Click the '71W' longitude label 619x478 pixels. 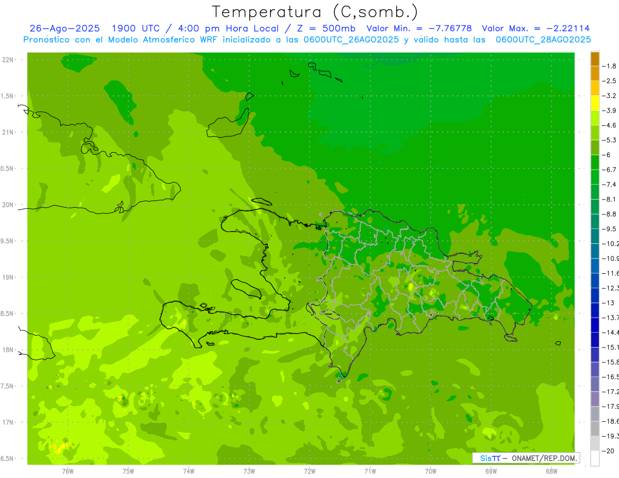370,471
